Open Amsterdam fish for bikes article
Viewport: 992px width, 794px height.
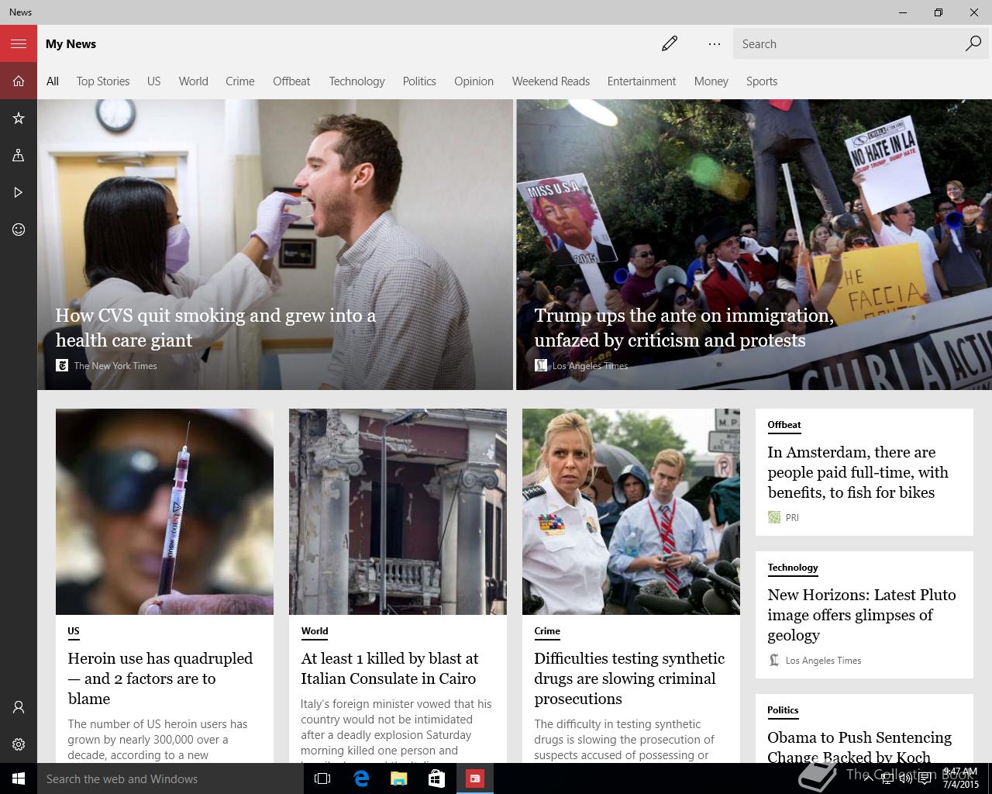(858, 472)
